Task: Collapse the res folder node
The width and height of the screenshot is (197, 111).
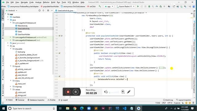Action: [x=8, y=46]
